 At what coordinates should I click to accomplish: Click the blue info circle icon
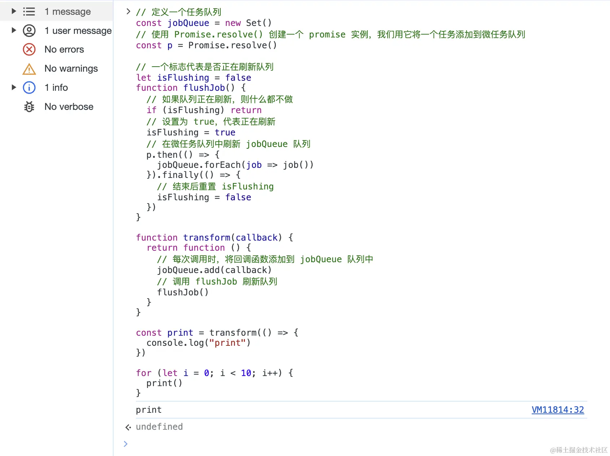(x=29, y=88)
